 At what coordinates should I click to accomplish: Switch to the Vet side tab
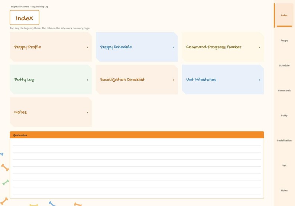pos(284,166)
